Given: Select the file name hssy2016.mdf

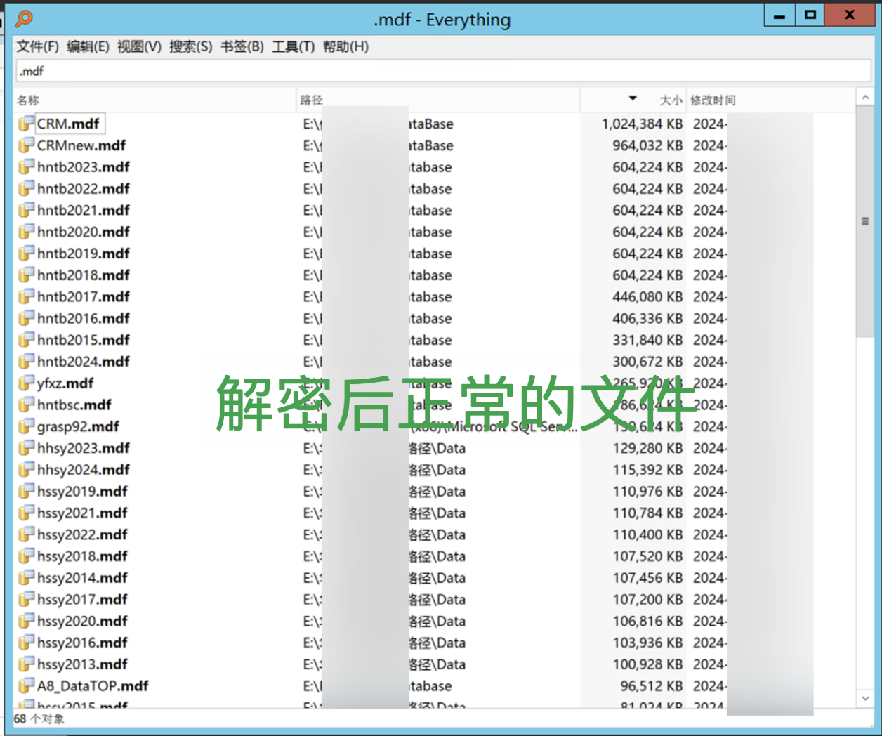Looking at the screenshot, I should 82,643.
